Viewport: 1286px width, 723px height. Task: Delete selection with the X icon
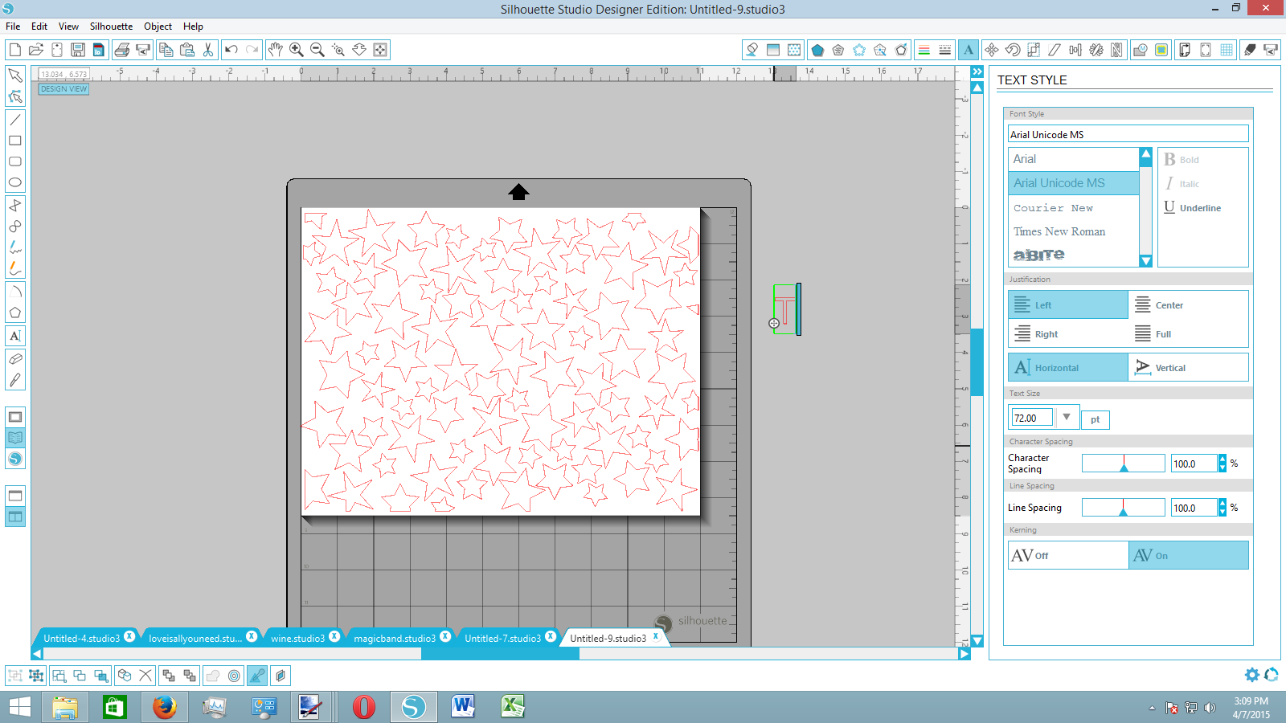click(145, 676)
